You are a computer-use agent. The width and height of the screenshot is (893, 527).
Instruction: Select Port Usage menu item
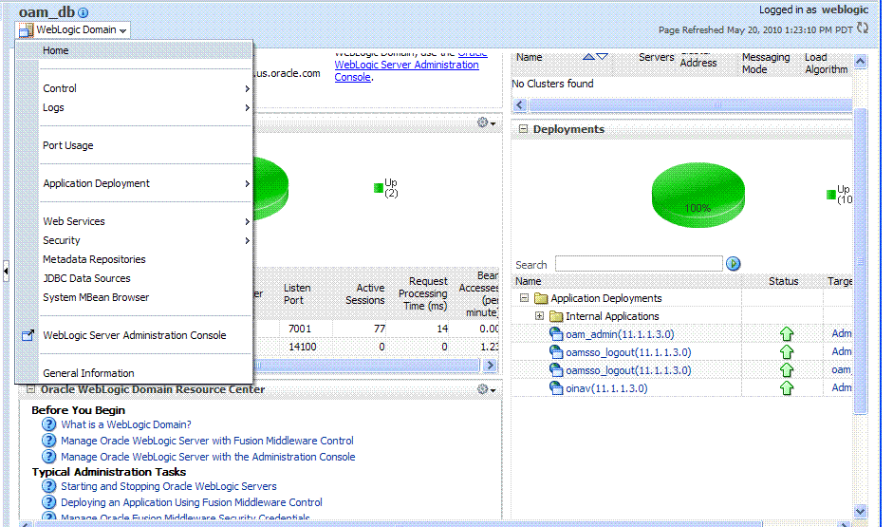(145, 145)
